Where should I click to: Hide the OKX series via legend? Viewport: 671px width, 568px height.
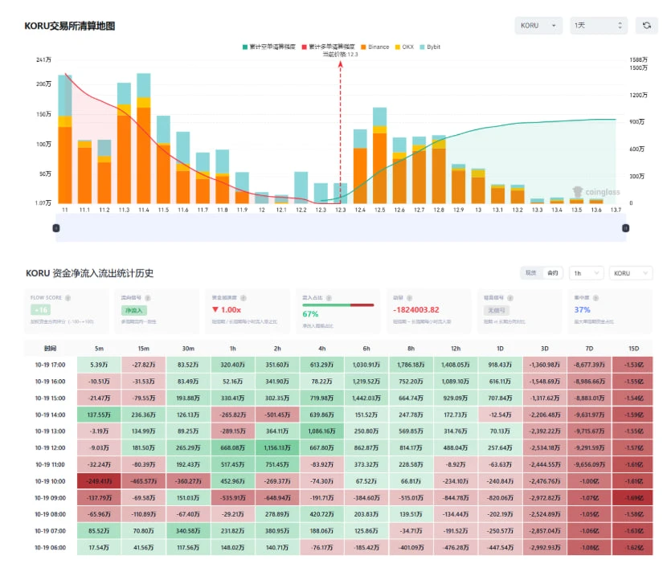point(404,47)
